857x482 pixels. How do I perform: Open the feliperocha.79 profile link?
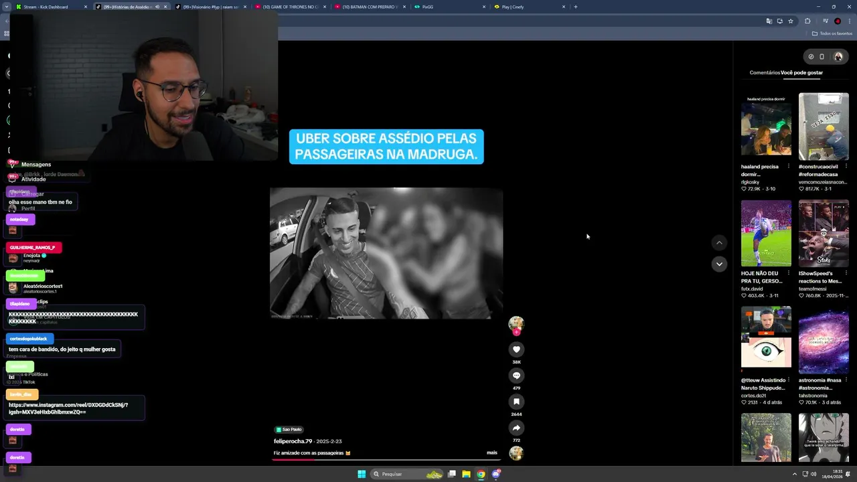(x=293, y=441)
